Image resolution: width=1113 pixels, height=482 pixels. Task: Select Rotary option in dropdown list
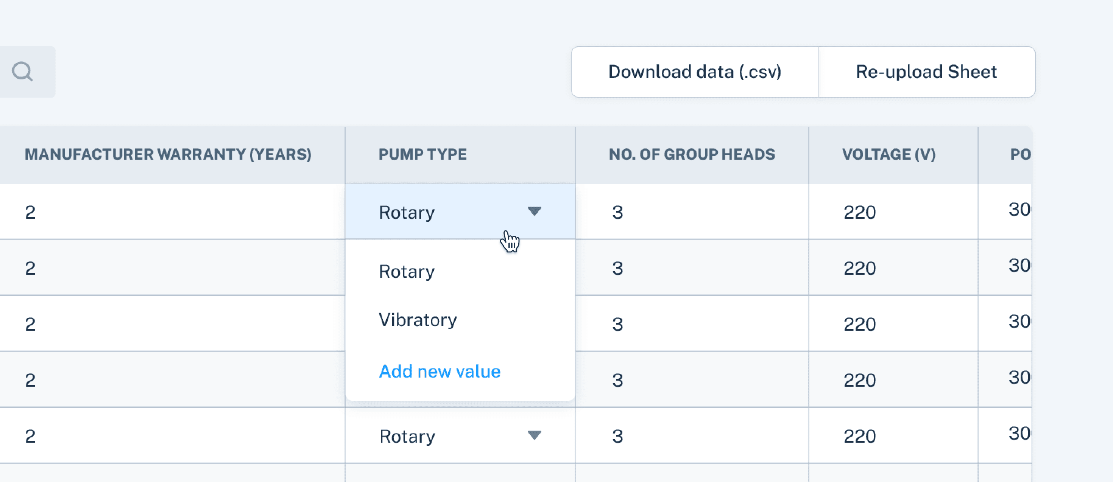pos(407,272)
